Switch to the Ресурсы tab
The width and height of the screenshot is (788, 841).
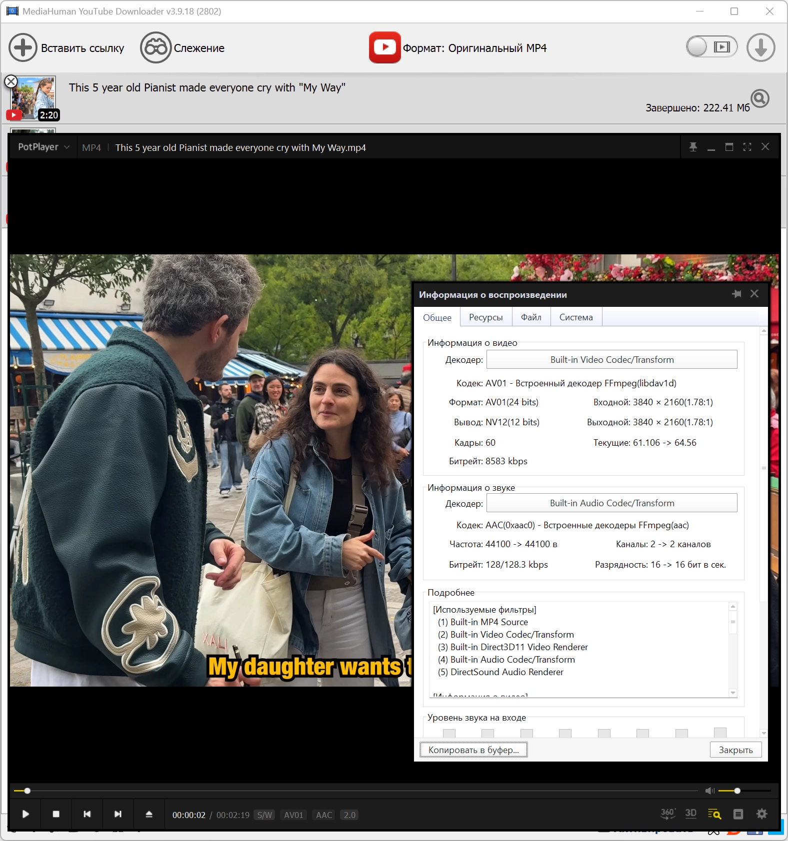(x=485, y=317)
